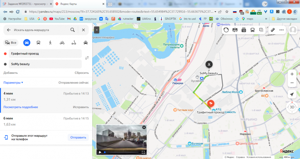Viewport: 300px width, 159px height.
Task: Click 'Сбросить' to reset the route
Action: [x=82, y=73]
